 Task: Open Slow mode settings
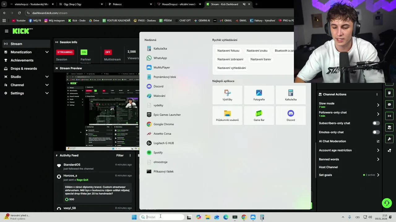point(349,105)
